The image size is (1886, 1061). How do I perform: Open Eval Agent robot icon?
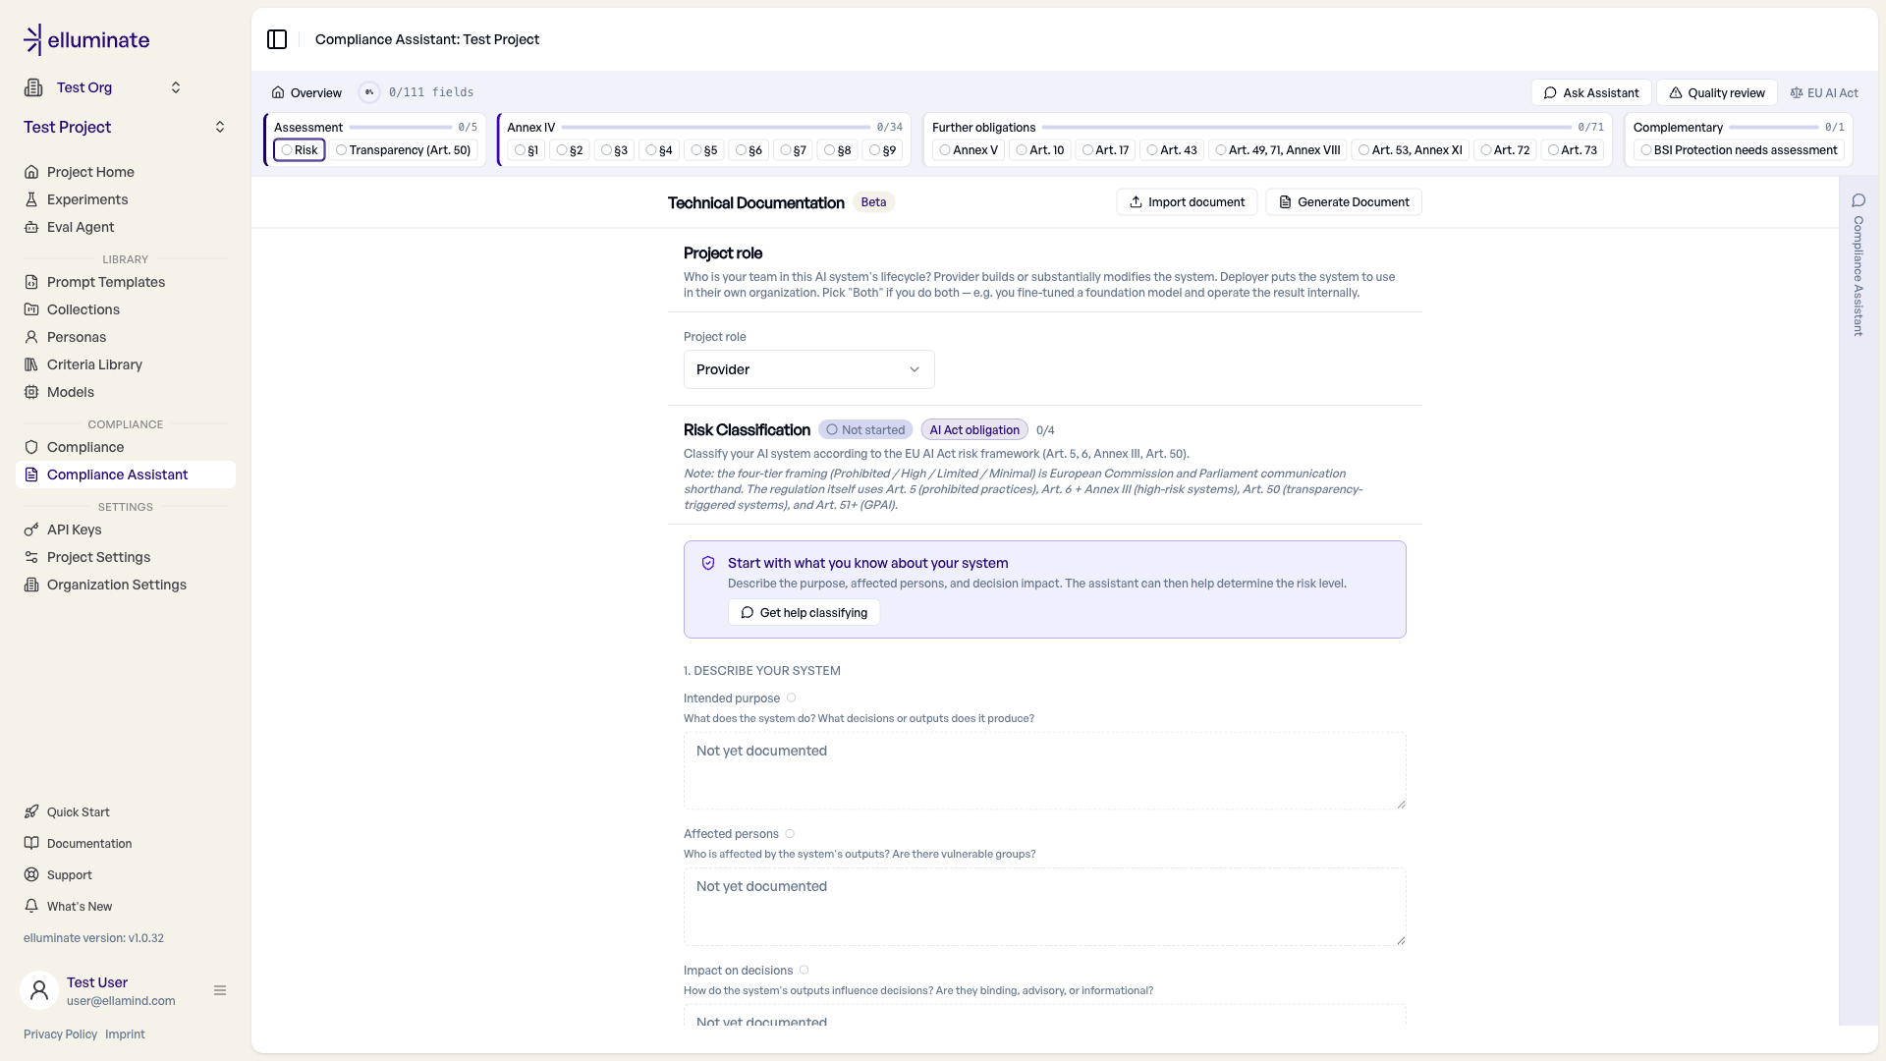[x=31, y=227]
